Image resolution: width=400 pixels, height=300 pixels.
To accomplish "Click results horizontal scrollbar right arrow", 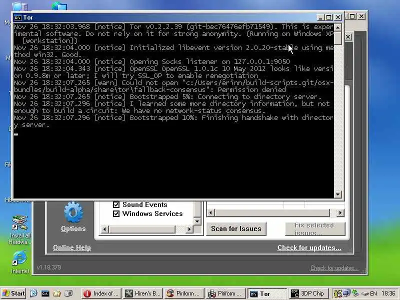I will pos(340,213).
